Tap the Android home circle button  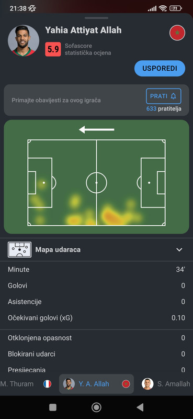coord(96,407)
